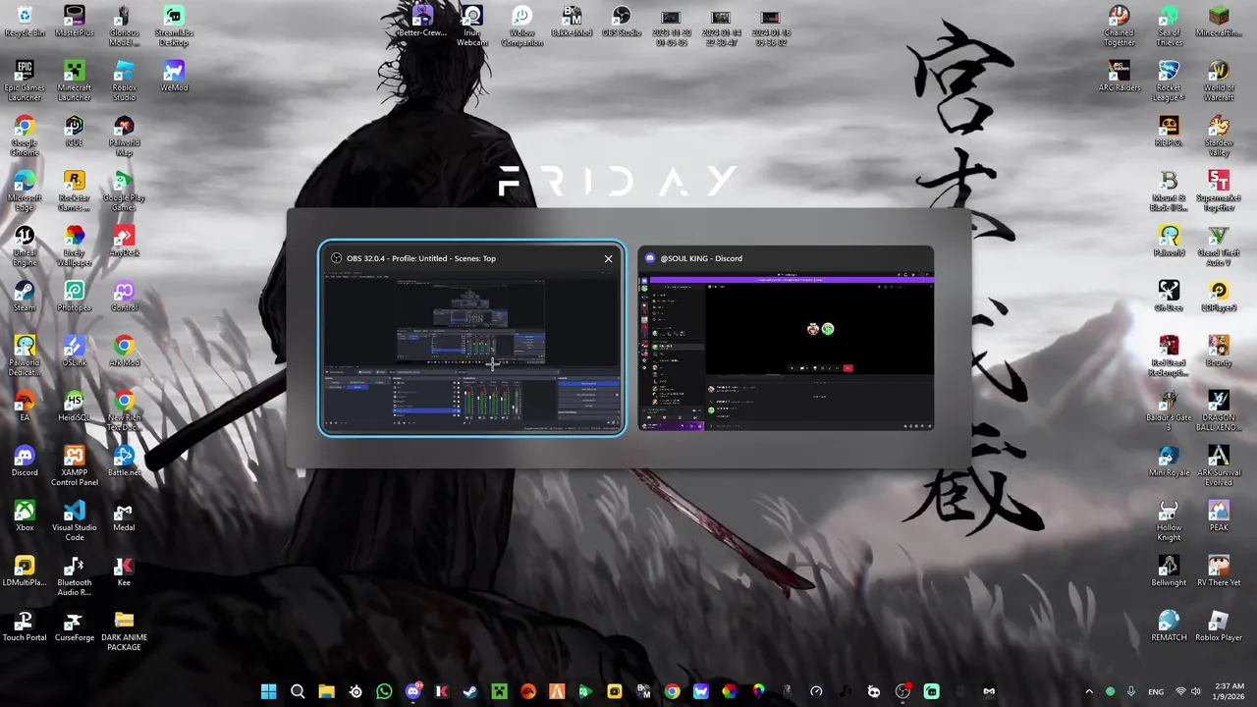Open Sea of Thieves desktop shortcut
This screenshot has height=707, width=1257.
[x=1169, y=27]
